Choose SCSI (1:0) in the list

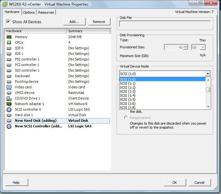coord(162,79)
